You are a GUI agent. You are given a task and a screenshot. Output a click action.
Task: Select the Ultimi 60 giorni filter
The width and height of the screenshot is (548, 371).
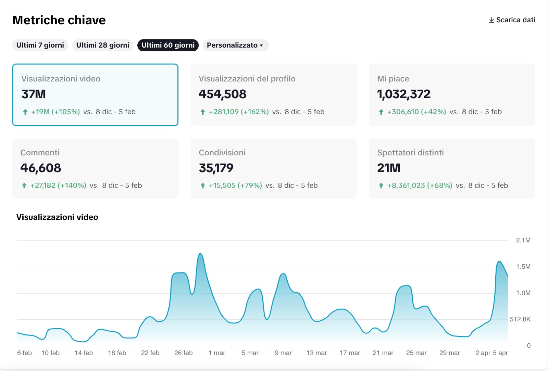click(168, 45)
